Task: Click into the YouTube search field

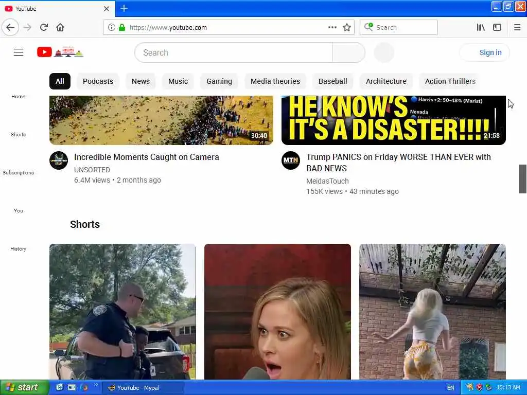Action: pos(234,52)
